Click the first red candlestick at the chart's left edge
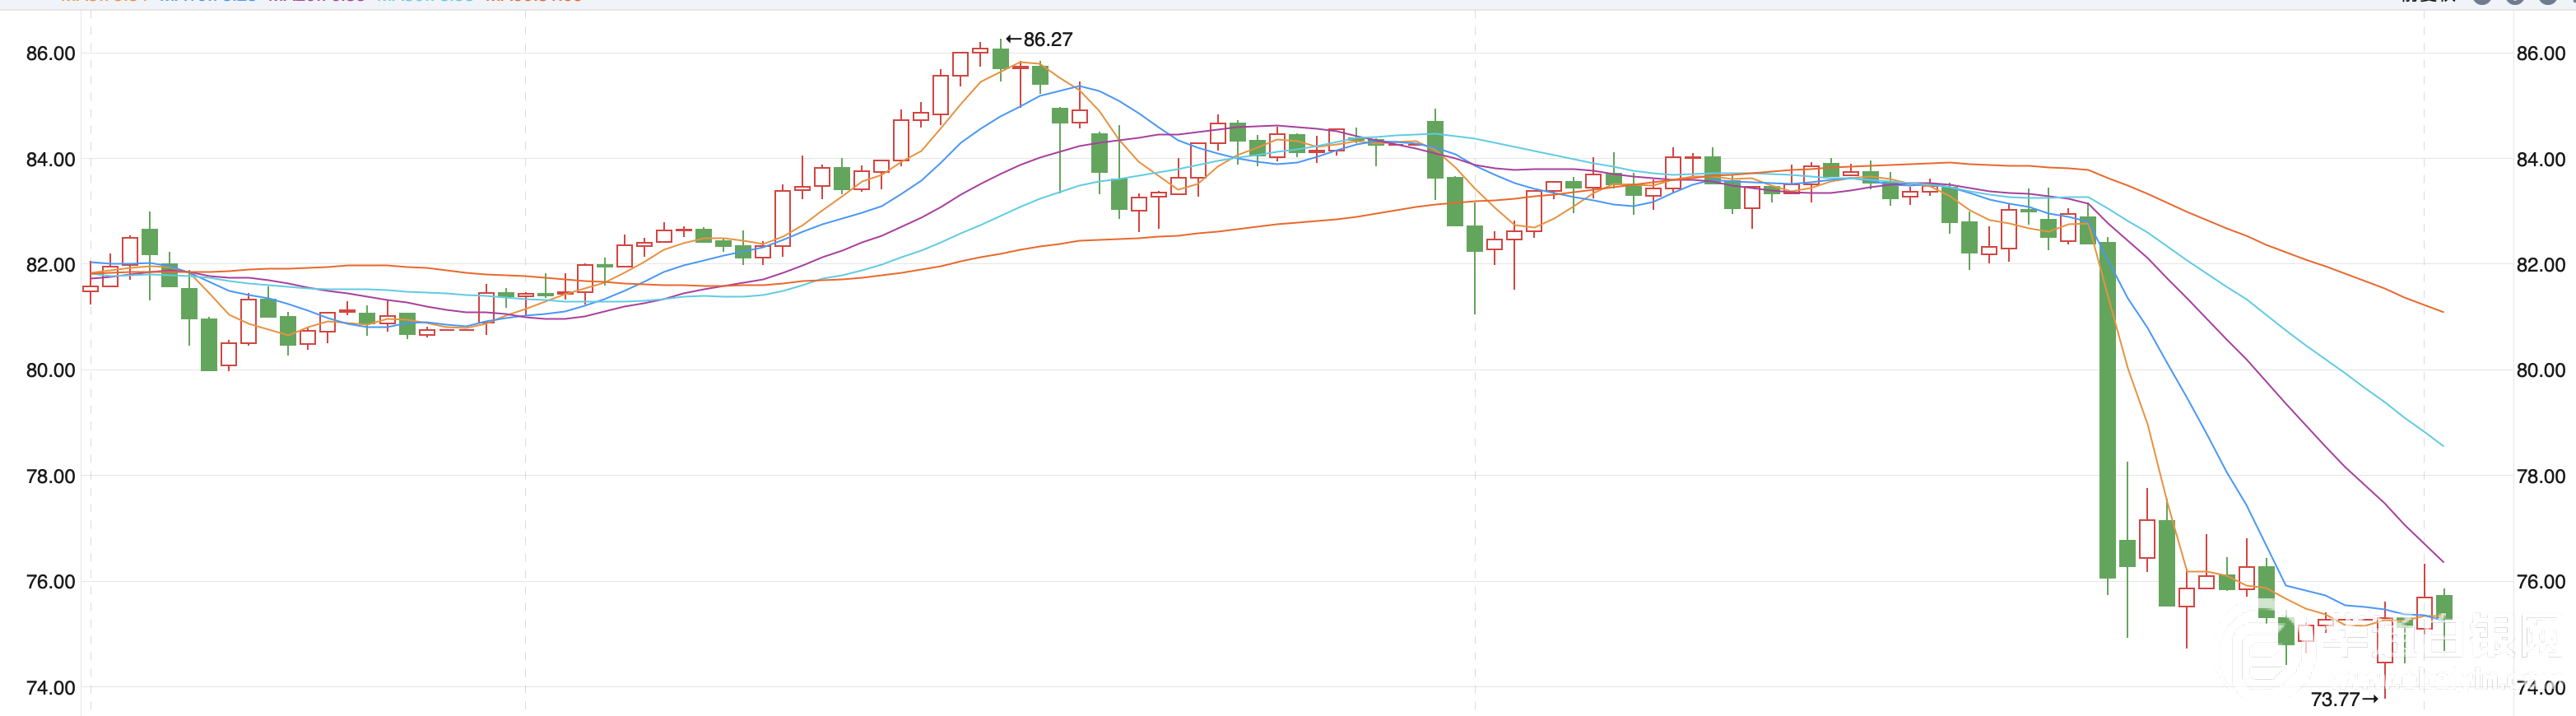The height and width of the screenshot is (716, 2576). [90, 289]
